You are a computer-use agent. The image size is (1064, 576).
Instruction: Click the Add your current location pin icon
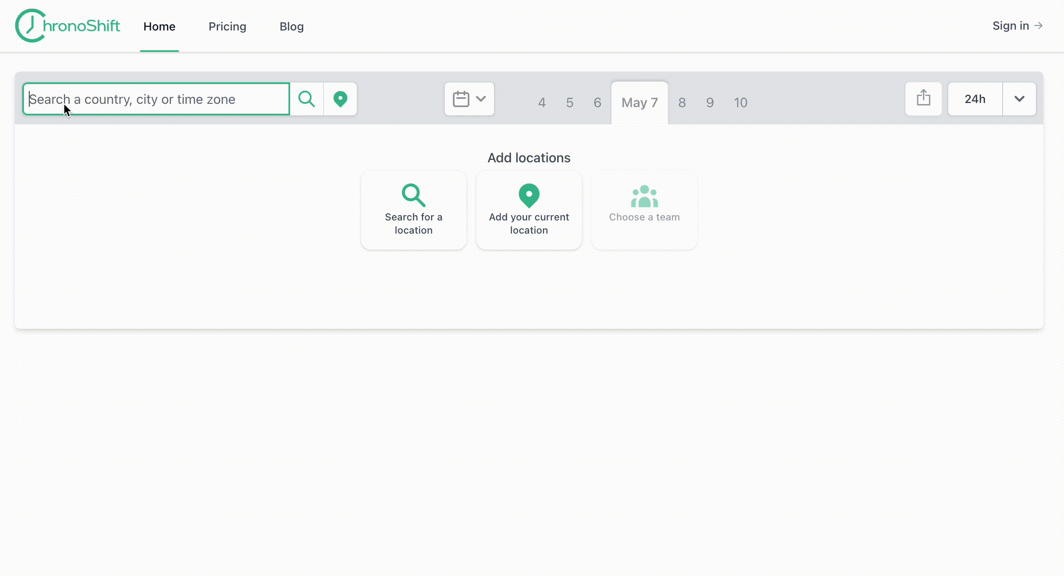pos(529,195)
